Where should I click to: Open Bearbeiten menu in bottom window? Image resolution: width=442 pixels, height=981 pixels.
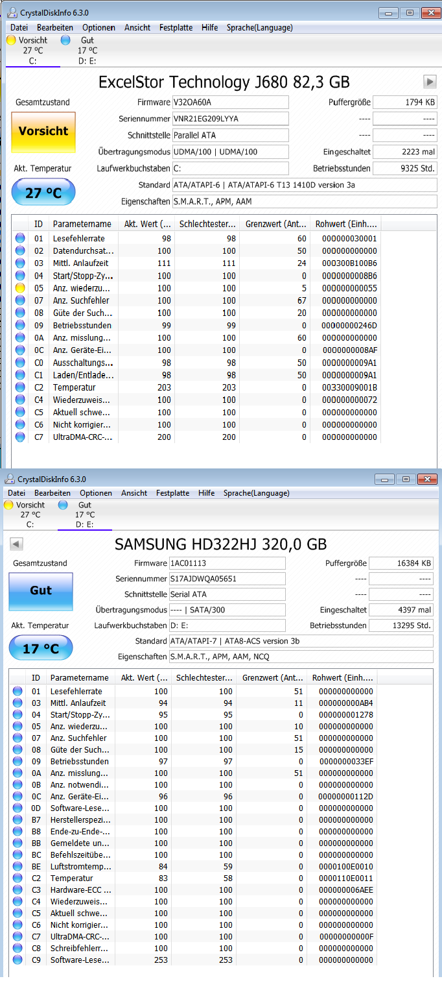point(52,493)
